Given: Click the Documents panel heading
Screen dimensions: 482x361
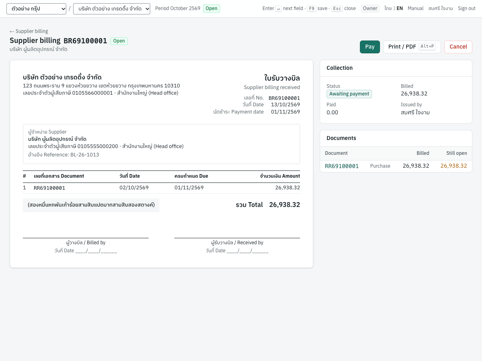Looking at the screenshot, I should click(x=341, y=138).
